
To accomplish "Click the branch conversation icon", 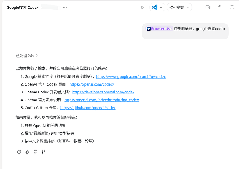I will click(43, 152).
